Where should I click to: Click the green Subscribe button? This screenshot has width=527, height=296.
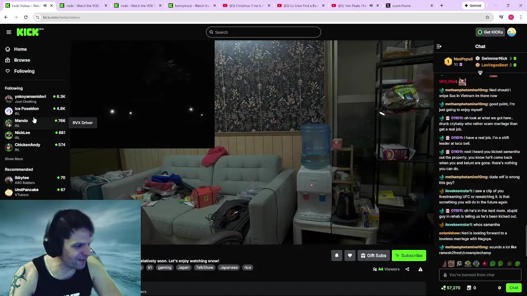pyautogui.click(x=409, y=255)
